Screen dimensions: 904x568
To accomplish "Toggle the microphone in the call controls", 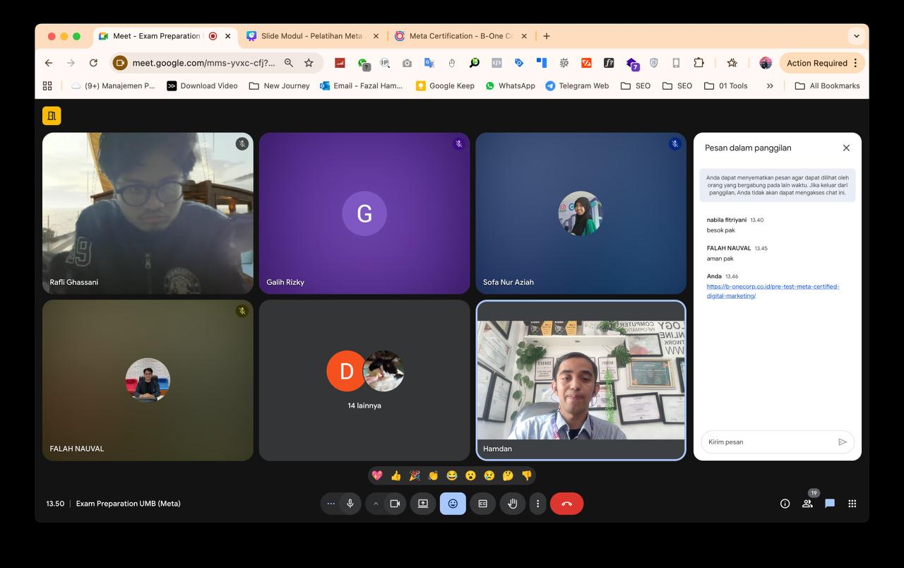I will (x=350, y=504).
